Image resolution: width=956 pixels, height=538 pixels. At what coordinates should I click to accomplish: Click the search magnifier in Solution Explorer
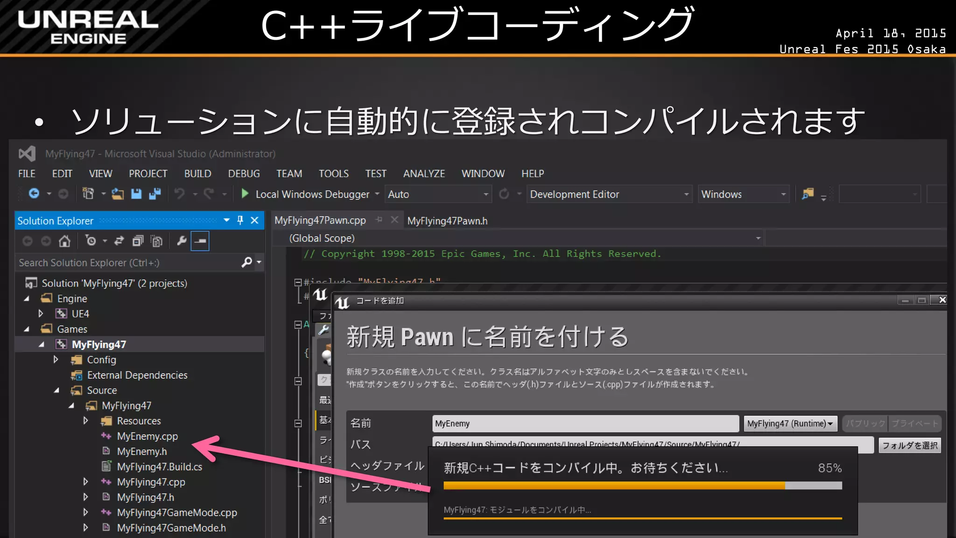246,262
